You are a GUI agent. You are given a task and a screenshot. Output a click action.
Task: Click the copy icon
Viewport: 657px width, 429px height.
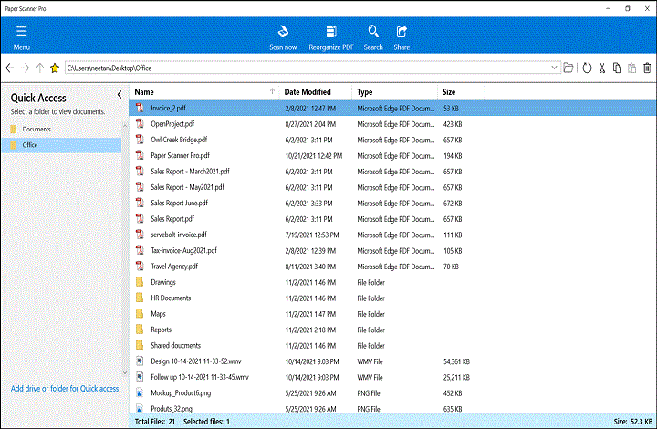coord(618,68)
